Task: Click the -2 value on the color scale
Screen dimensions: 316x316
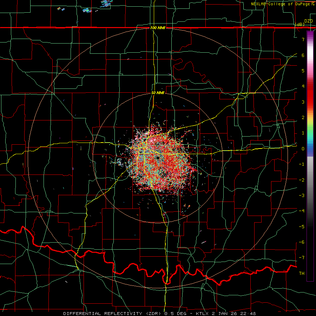Action: [x=302, y=180]
